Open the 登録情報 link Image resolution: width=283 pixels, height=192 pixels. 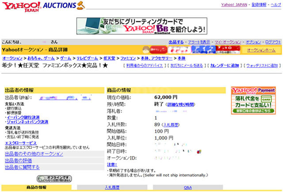[x=259, y=5]
